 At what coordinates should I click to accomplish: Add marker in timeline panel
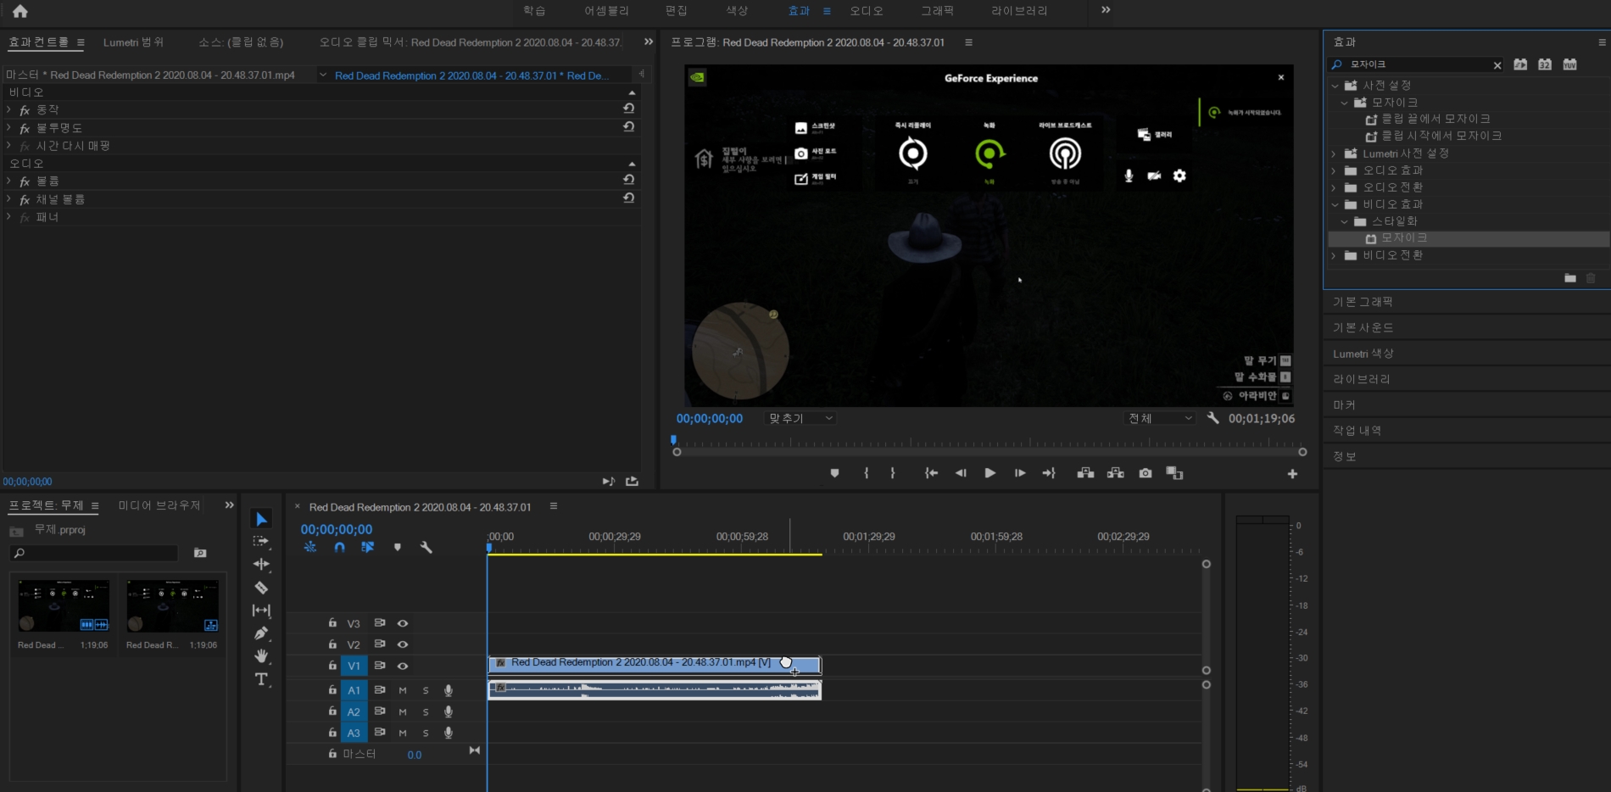tap(398, 548)
